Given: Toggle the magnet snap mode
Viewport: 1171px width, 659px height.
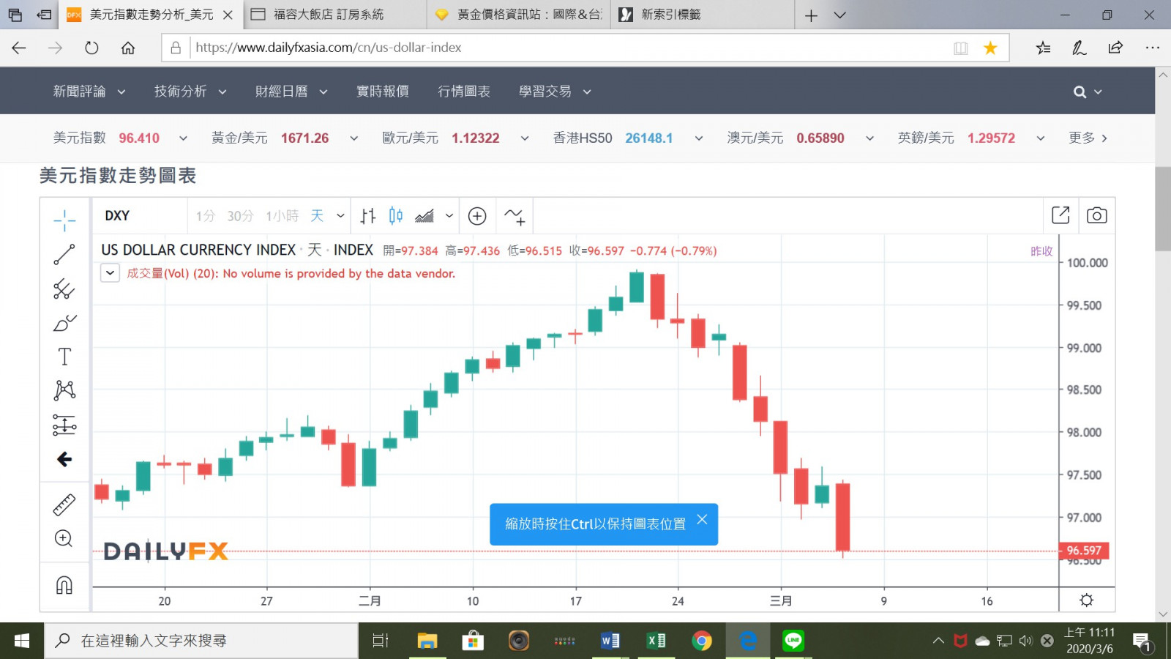Looking at the screenshot, I should point(64,585).
